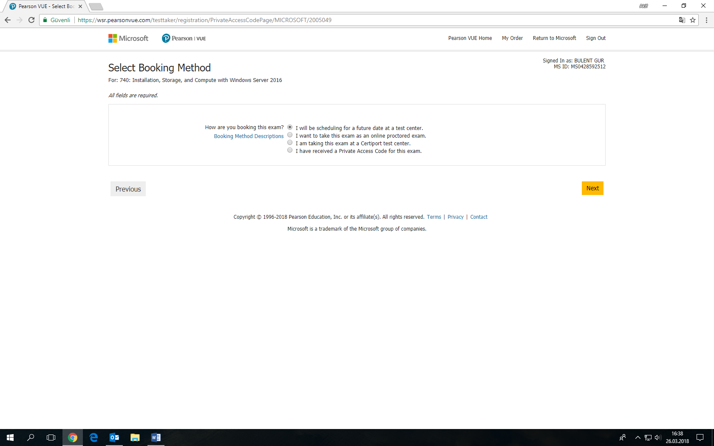Click the Previous button

click(128, 189)
